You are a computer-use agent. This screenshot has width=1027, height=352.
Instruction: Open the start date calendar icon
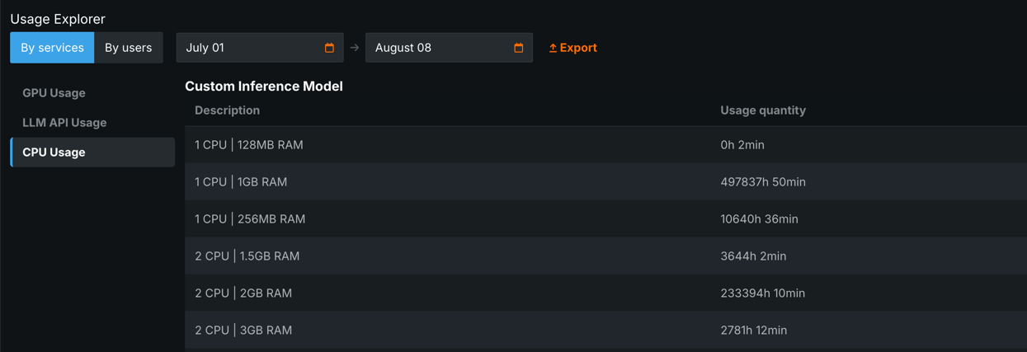[x=329, y=48]
